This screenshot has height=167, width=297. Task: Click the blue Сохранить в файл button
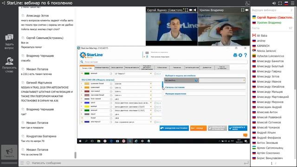coord(238,128)
